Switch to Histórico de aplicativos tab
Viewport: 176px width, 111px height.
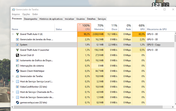click(51, 19)
